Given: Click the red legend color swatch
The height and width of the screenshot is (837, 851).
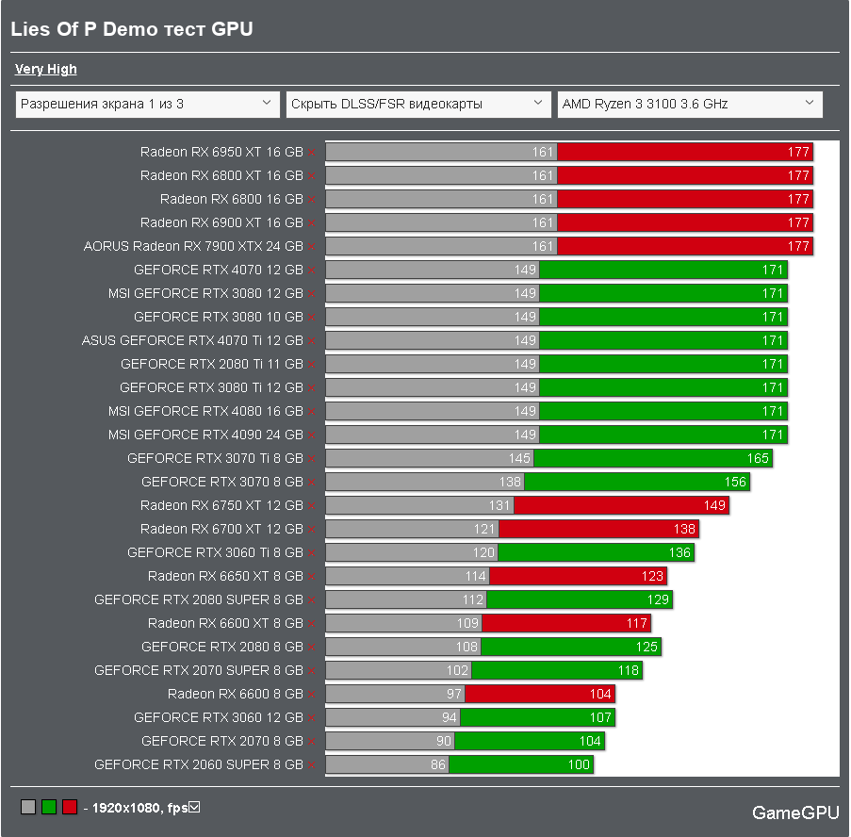Looking at the screenshot, I should pos(70,807).
